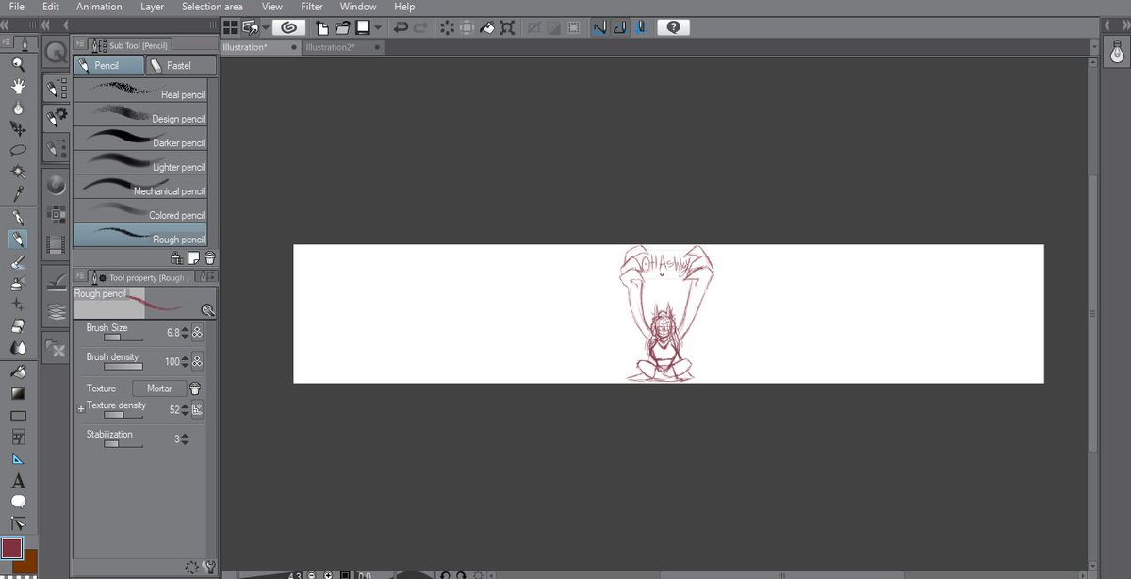Select the Eraser tool
The image size is (1131, 579).
click(17, 326)
